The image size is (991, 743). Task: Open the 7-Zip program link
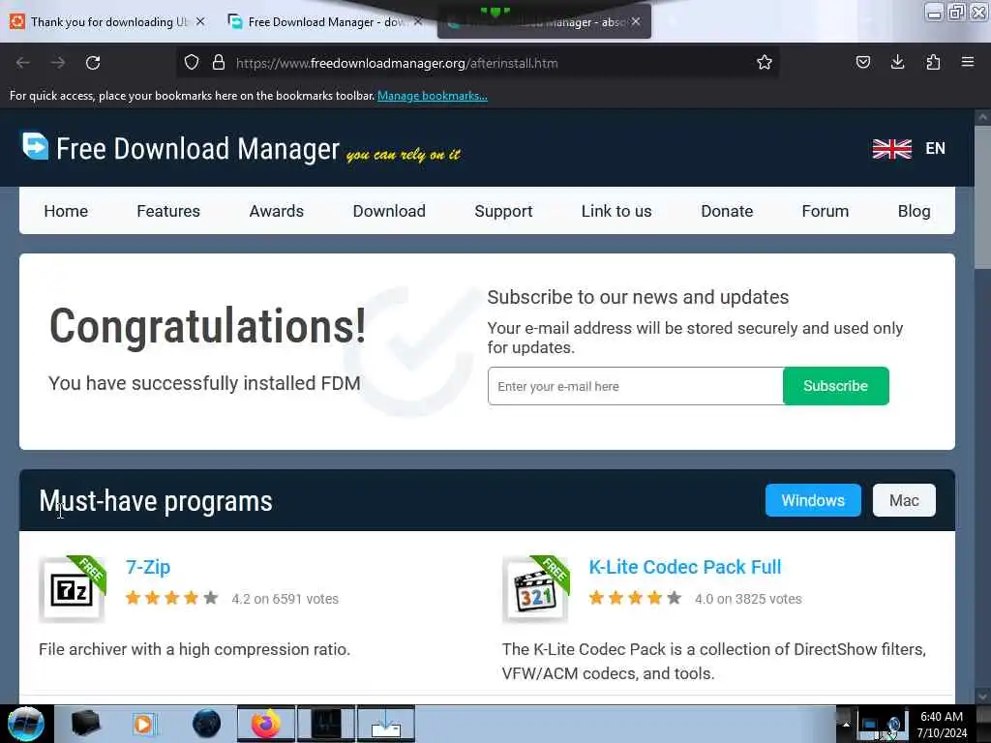(148, 567)
